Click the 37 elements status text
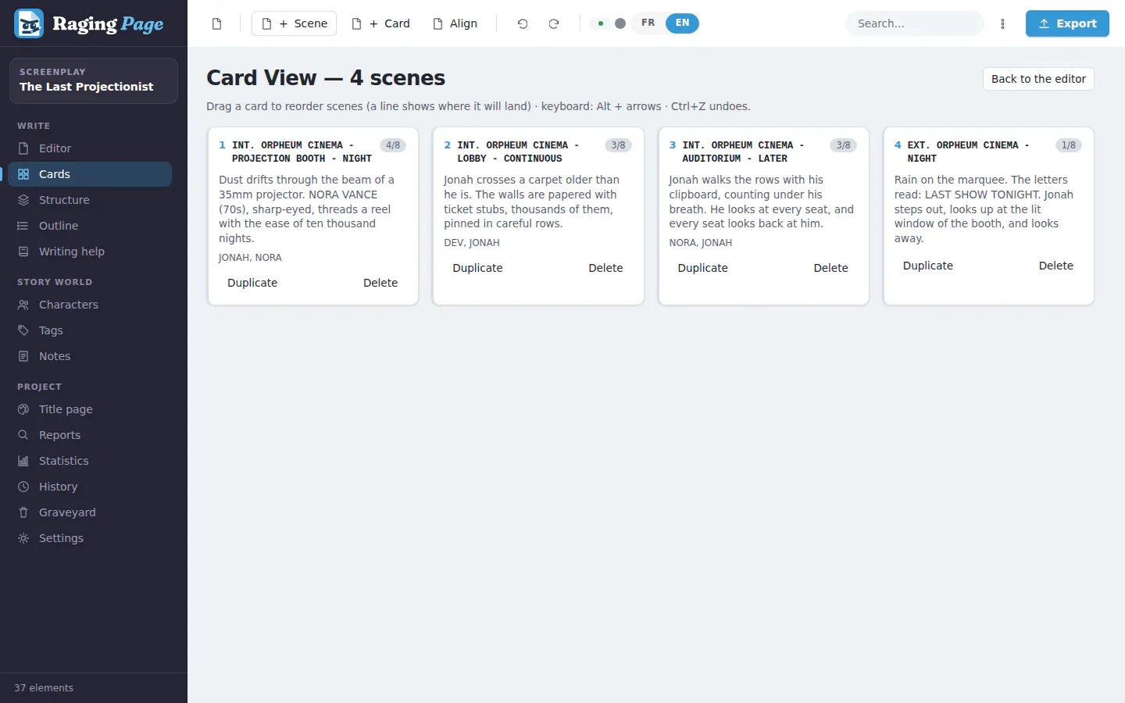Screen dimensions: 1125x703 pos(44,688)
